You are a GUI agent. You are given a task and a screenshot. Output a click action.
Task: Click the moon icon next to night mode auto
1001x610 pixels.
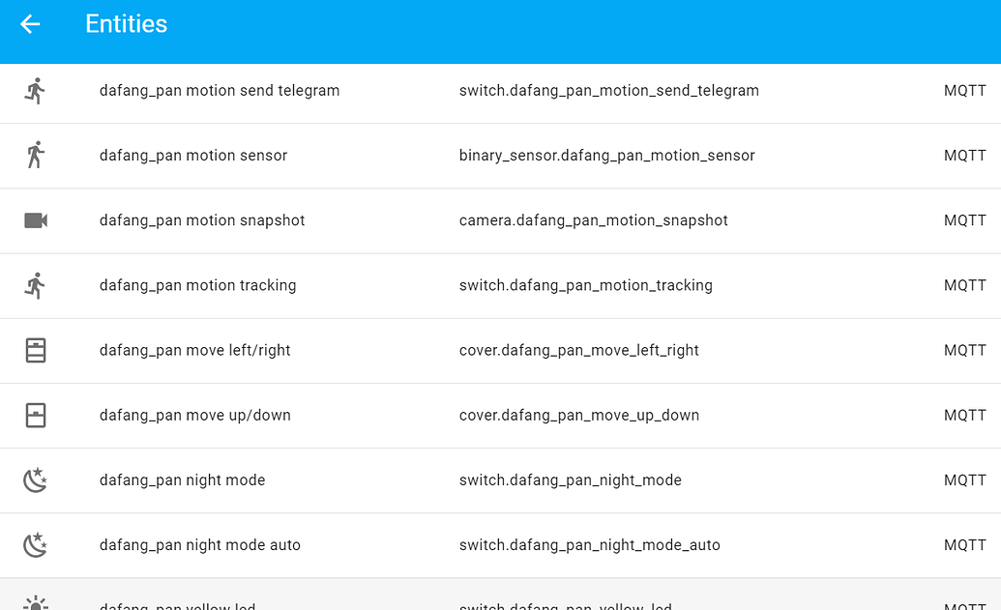click(36, 544)
